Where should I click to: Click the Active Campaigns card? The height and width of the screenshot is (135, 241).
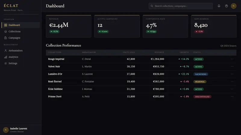(x=117, y=26)
